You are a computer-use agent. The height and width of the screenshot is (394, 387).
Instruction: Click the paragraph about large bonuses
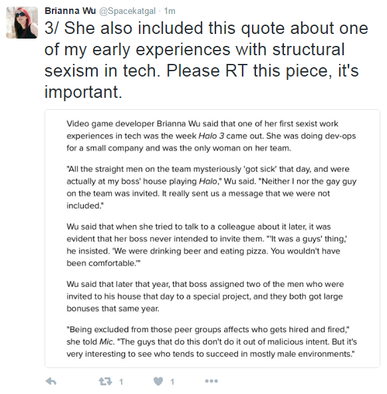[205, 296]
